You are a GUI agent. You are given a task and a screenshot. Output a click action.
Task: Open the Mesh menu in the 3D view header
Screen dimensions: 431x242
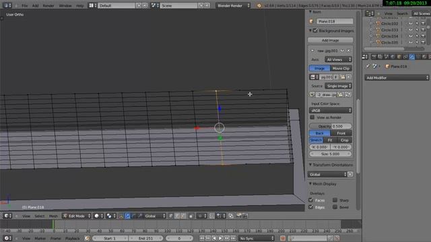pos(53,216)
